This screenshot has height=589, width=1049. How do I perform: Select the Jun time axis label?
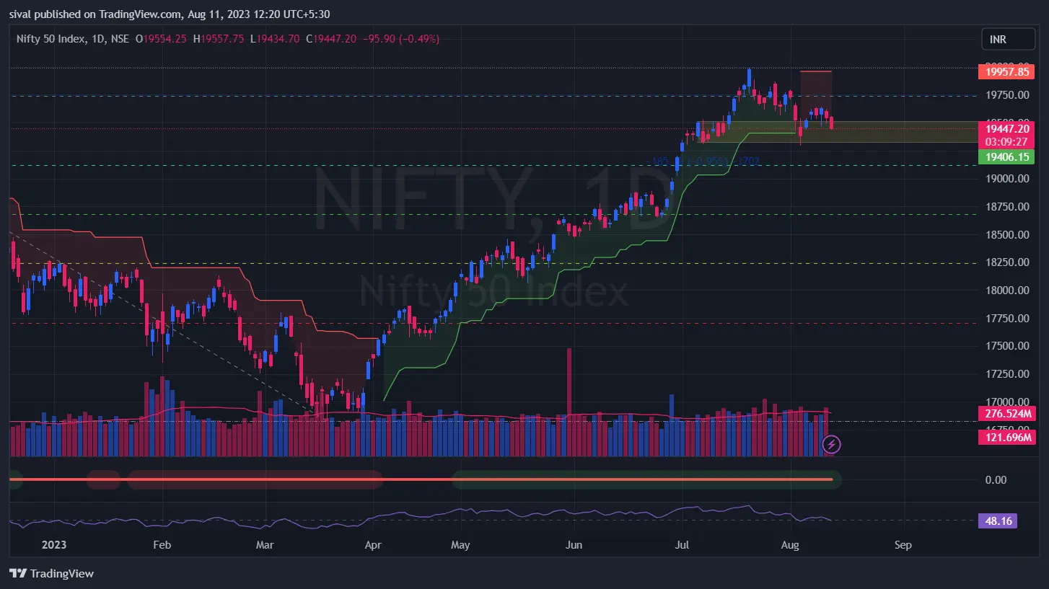pos(574,545)
